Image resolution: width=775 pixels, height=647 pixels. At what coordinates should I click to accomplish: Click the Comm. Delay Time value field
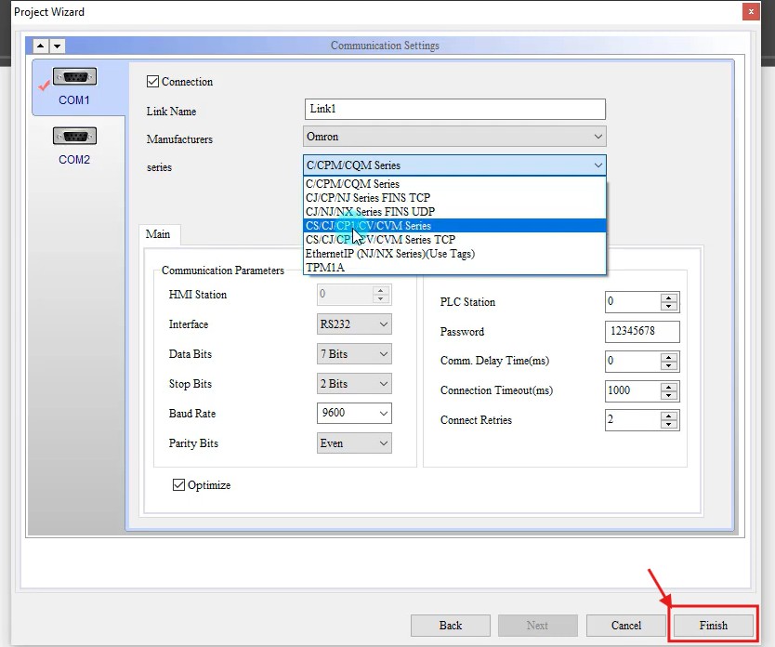(x=632, y=361)
